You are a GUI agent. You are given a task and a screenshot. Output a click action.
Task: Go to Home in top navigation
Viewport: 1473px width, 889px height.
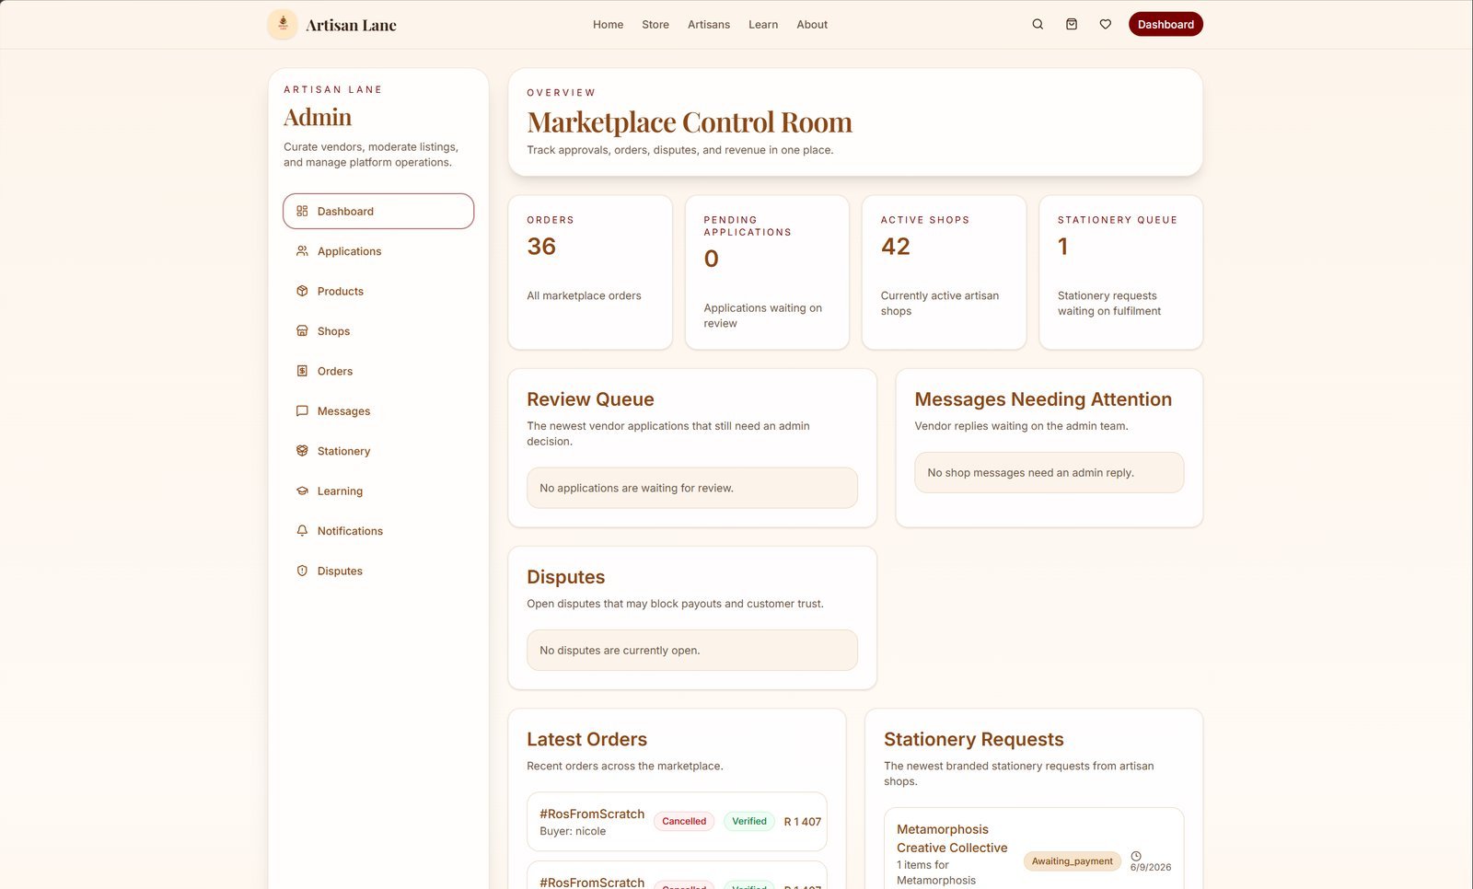[608, 25]
